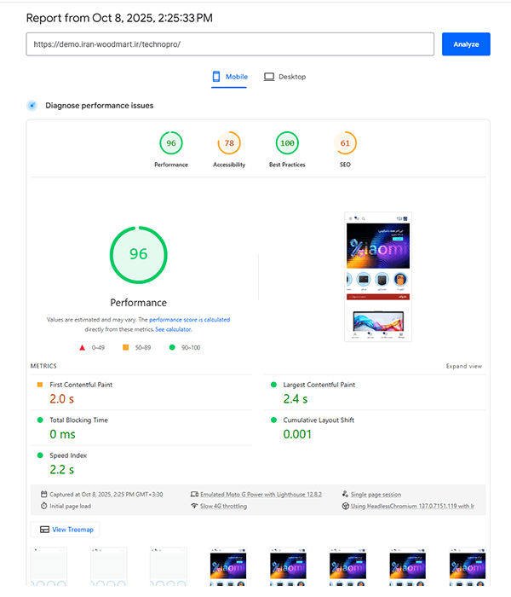Screen dimensions: 511x597
Task: Open the performance score is calculated link
Action: (x=189, y=320)
